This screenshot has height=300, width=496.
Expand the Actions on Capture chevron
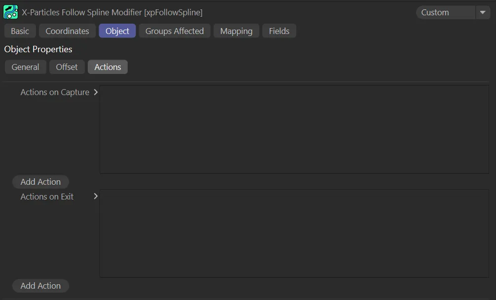pyautogui.click(x=96, y=92)
